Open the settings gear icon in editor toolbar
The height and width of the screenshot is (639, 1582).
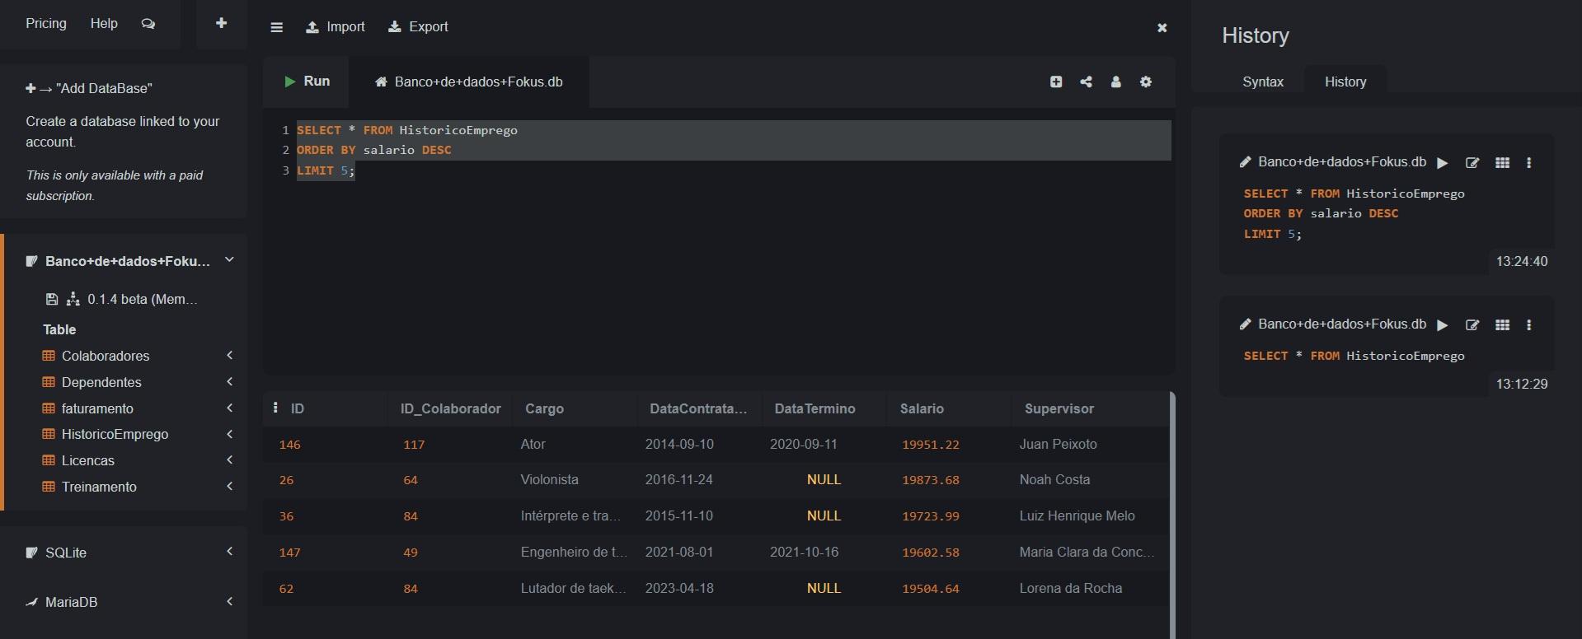pos(1146,82)
